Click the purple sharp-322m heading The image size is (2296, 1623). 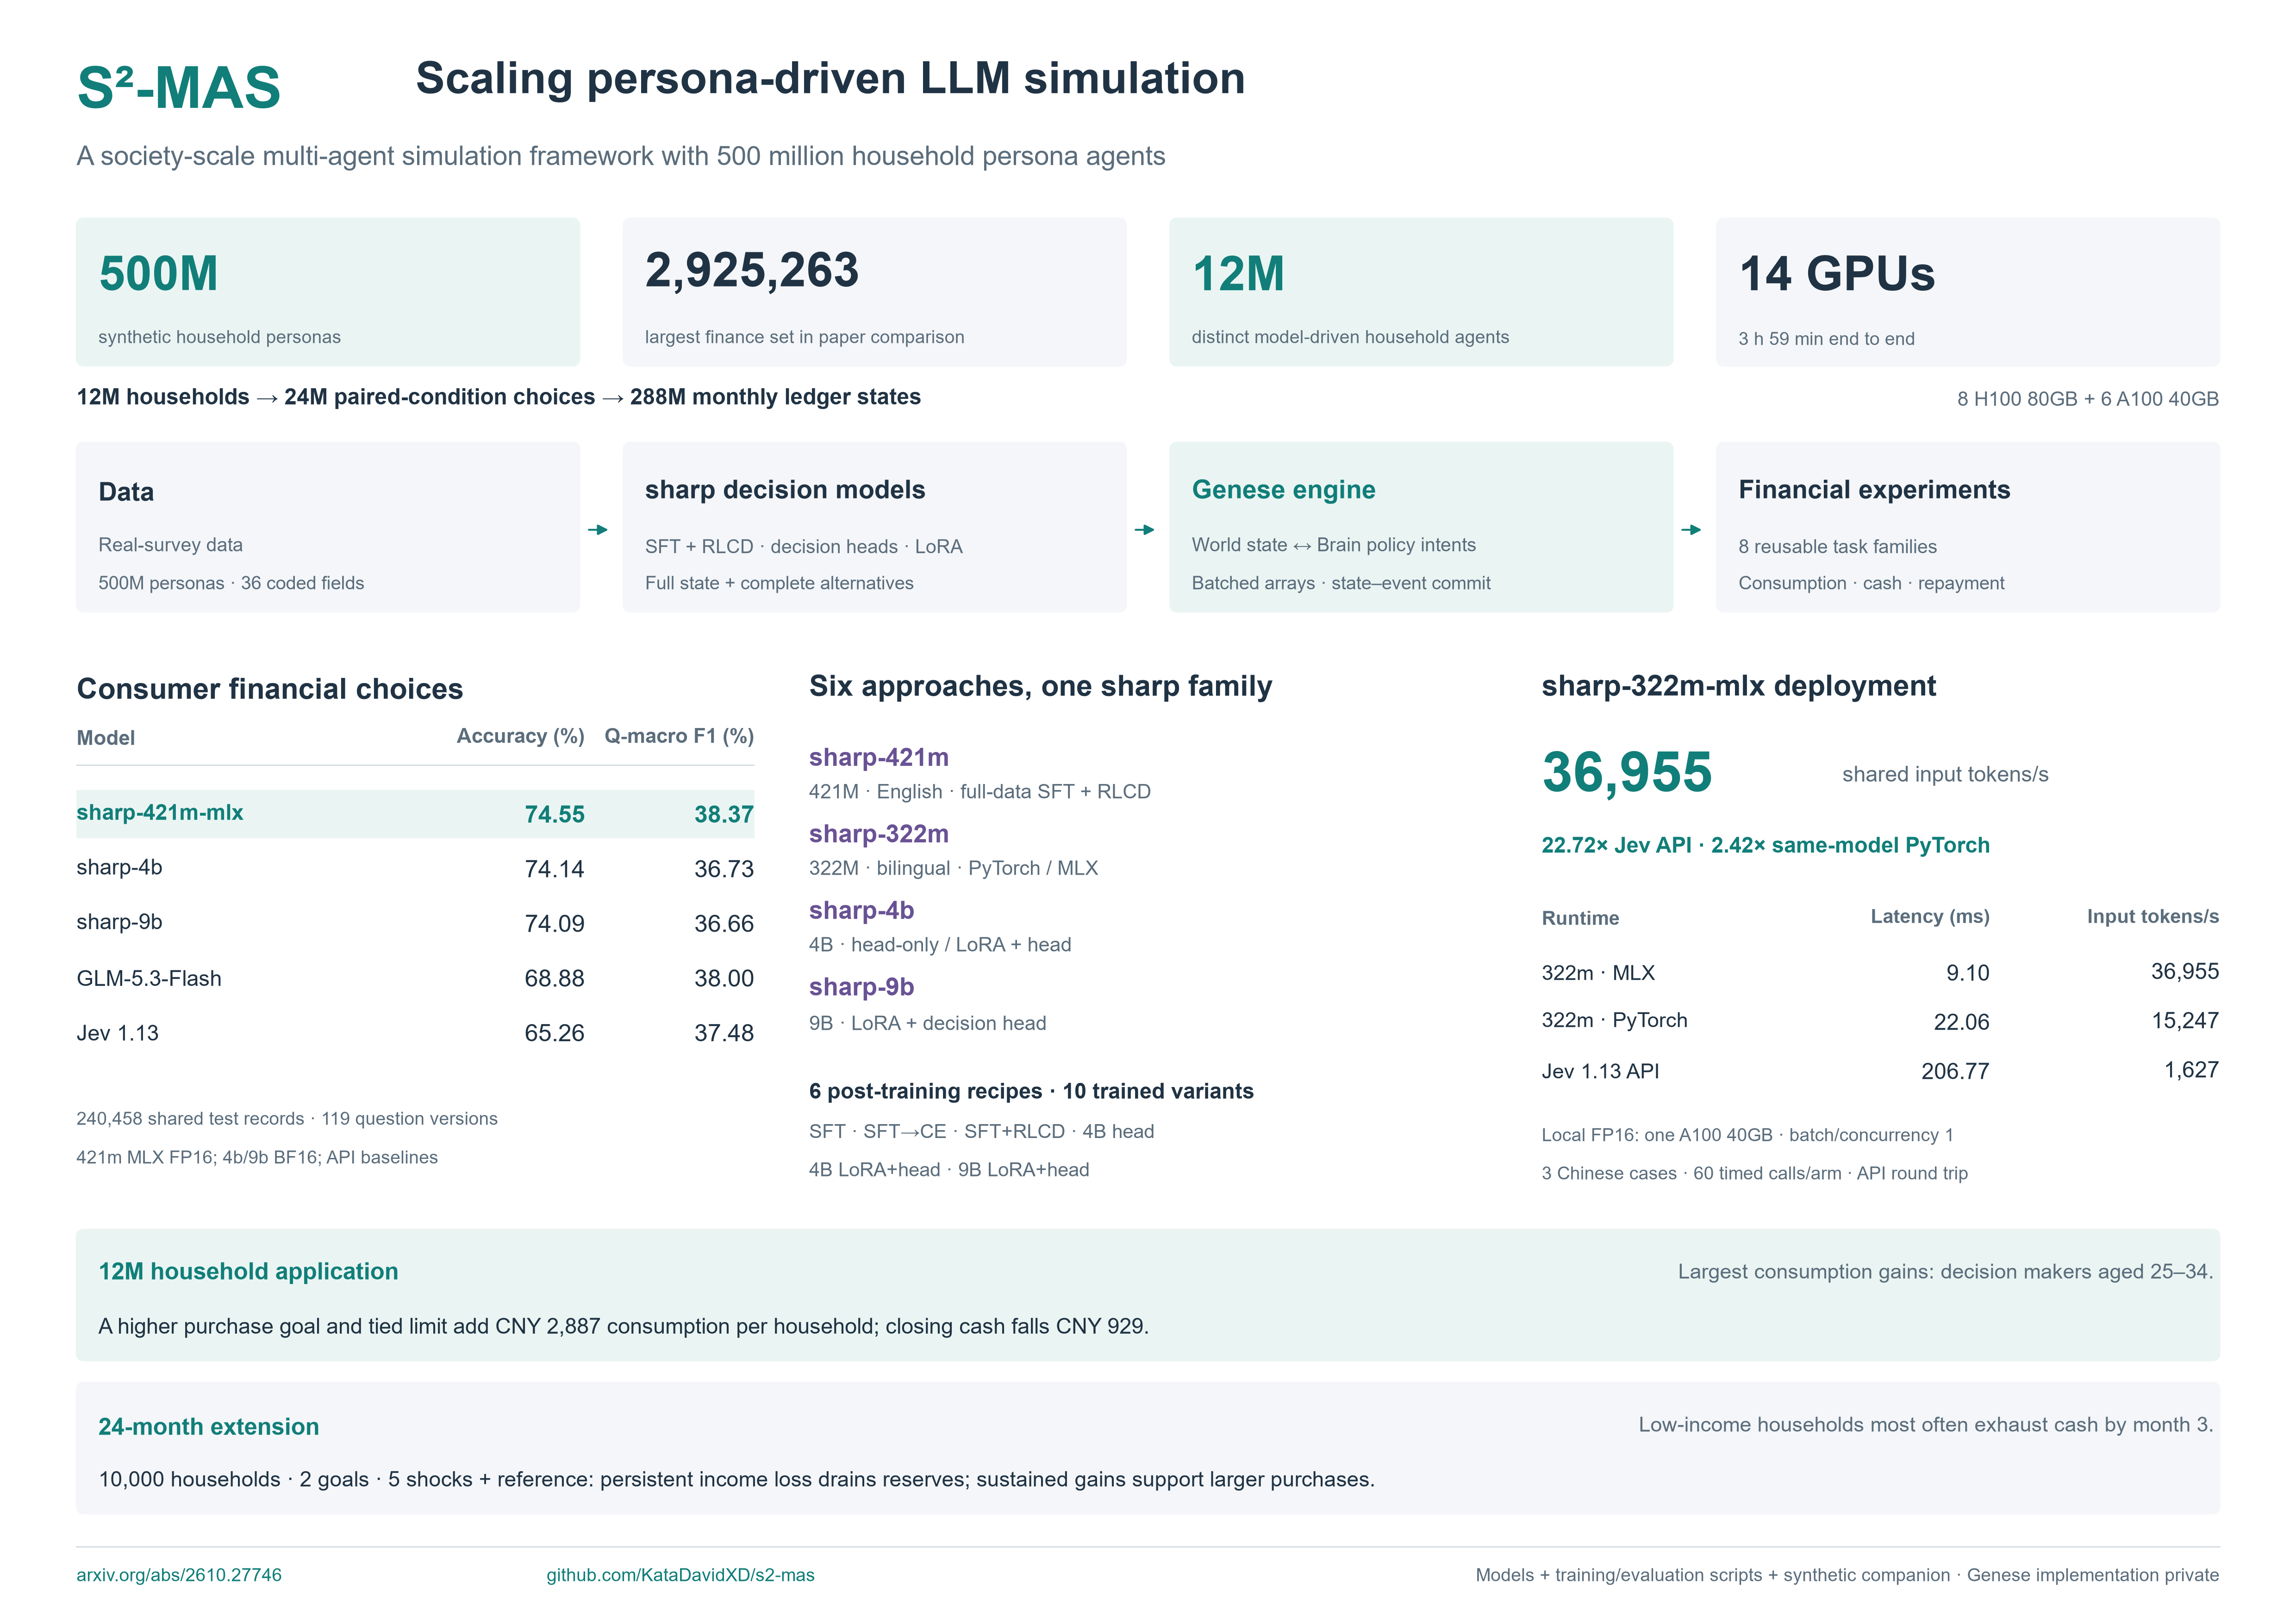[x=879, y=834]
